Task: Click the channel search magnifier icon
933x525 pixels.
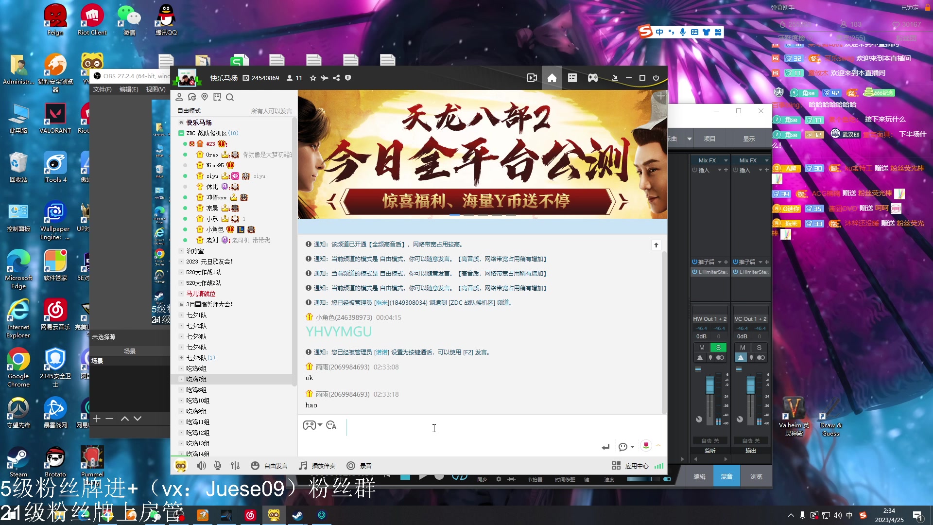Action: (x=230, y=97)
